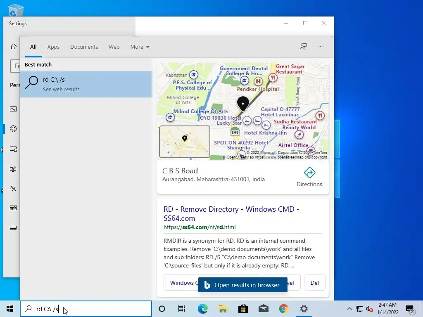Open Background settings picture icon in Settings
Viewport: 423px width, 317px height.
pyautogui.click(x=13, y=109)
